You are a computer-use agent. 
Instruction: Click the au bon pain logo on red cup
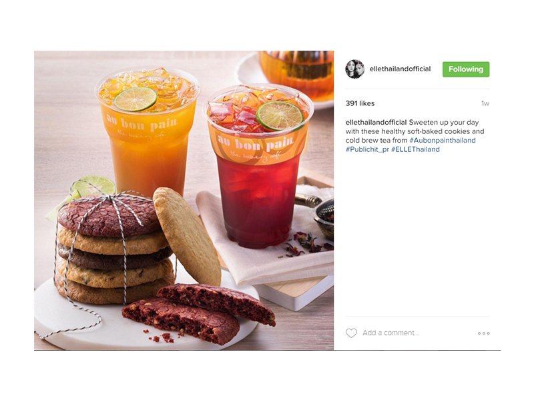[256, 143]
